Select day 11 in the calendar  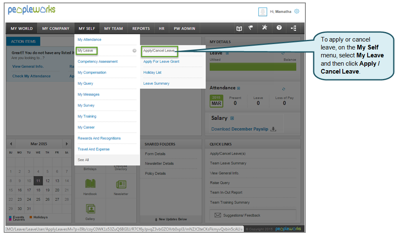click(38, 181)
